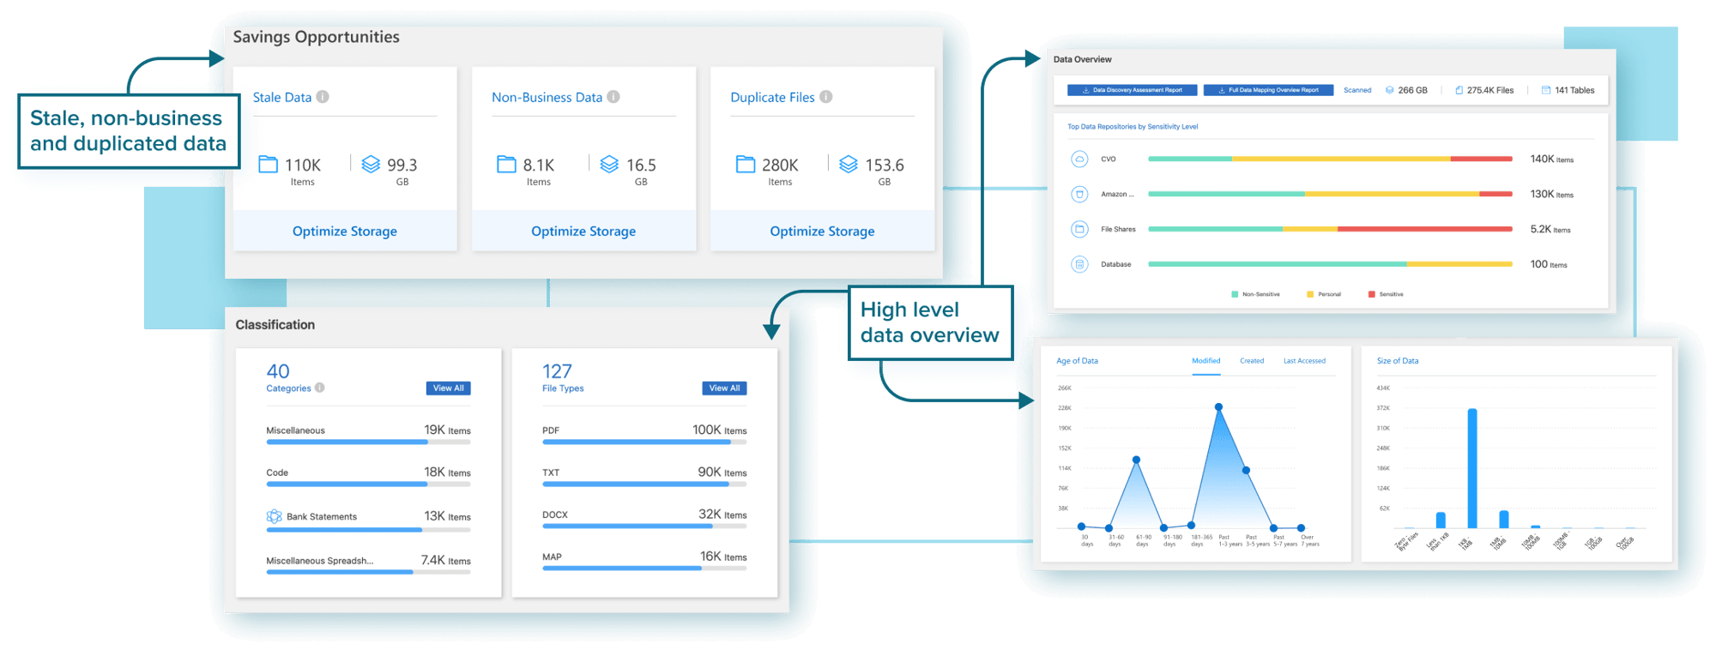Click the Amazon sensitivity level bar

[1330, 194]
